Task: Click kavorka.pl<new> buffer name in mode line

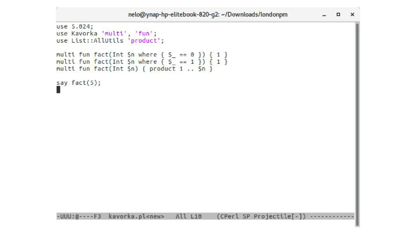Action: (136, 217)
